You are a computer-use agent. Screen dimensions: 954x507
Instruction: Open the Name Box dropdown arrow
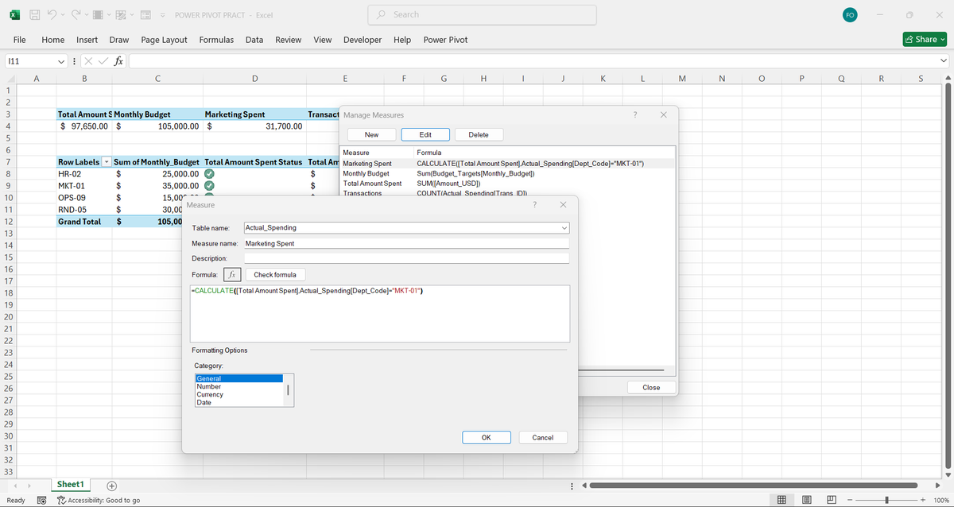61,61
